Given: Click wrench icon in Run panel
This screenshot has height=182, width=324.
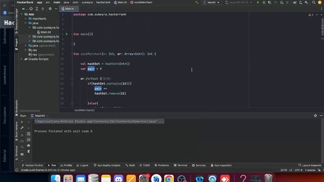Looking at the screenshot, I should click(22, 128).
